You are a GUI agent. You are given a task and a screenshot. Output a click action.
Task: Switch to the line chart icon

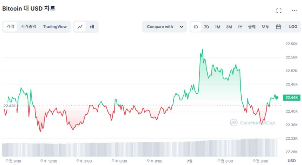(80, 27)
